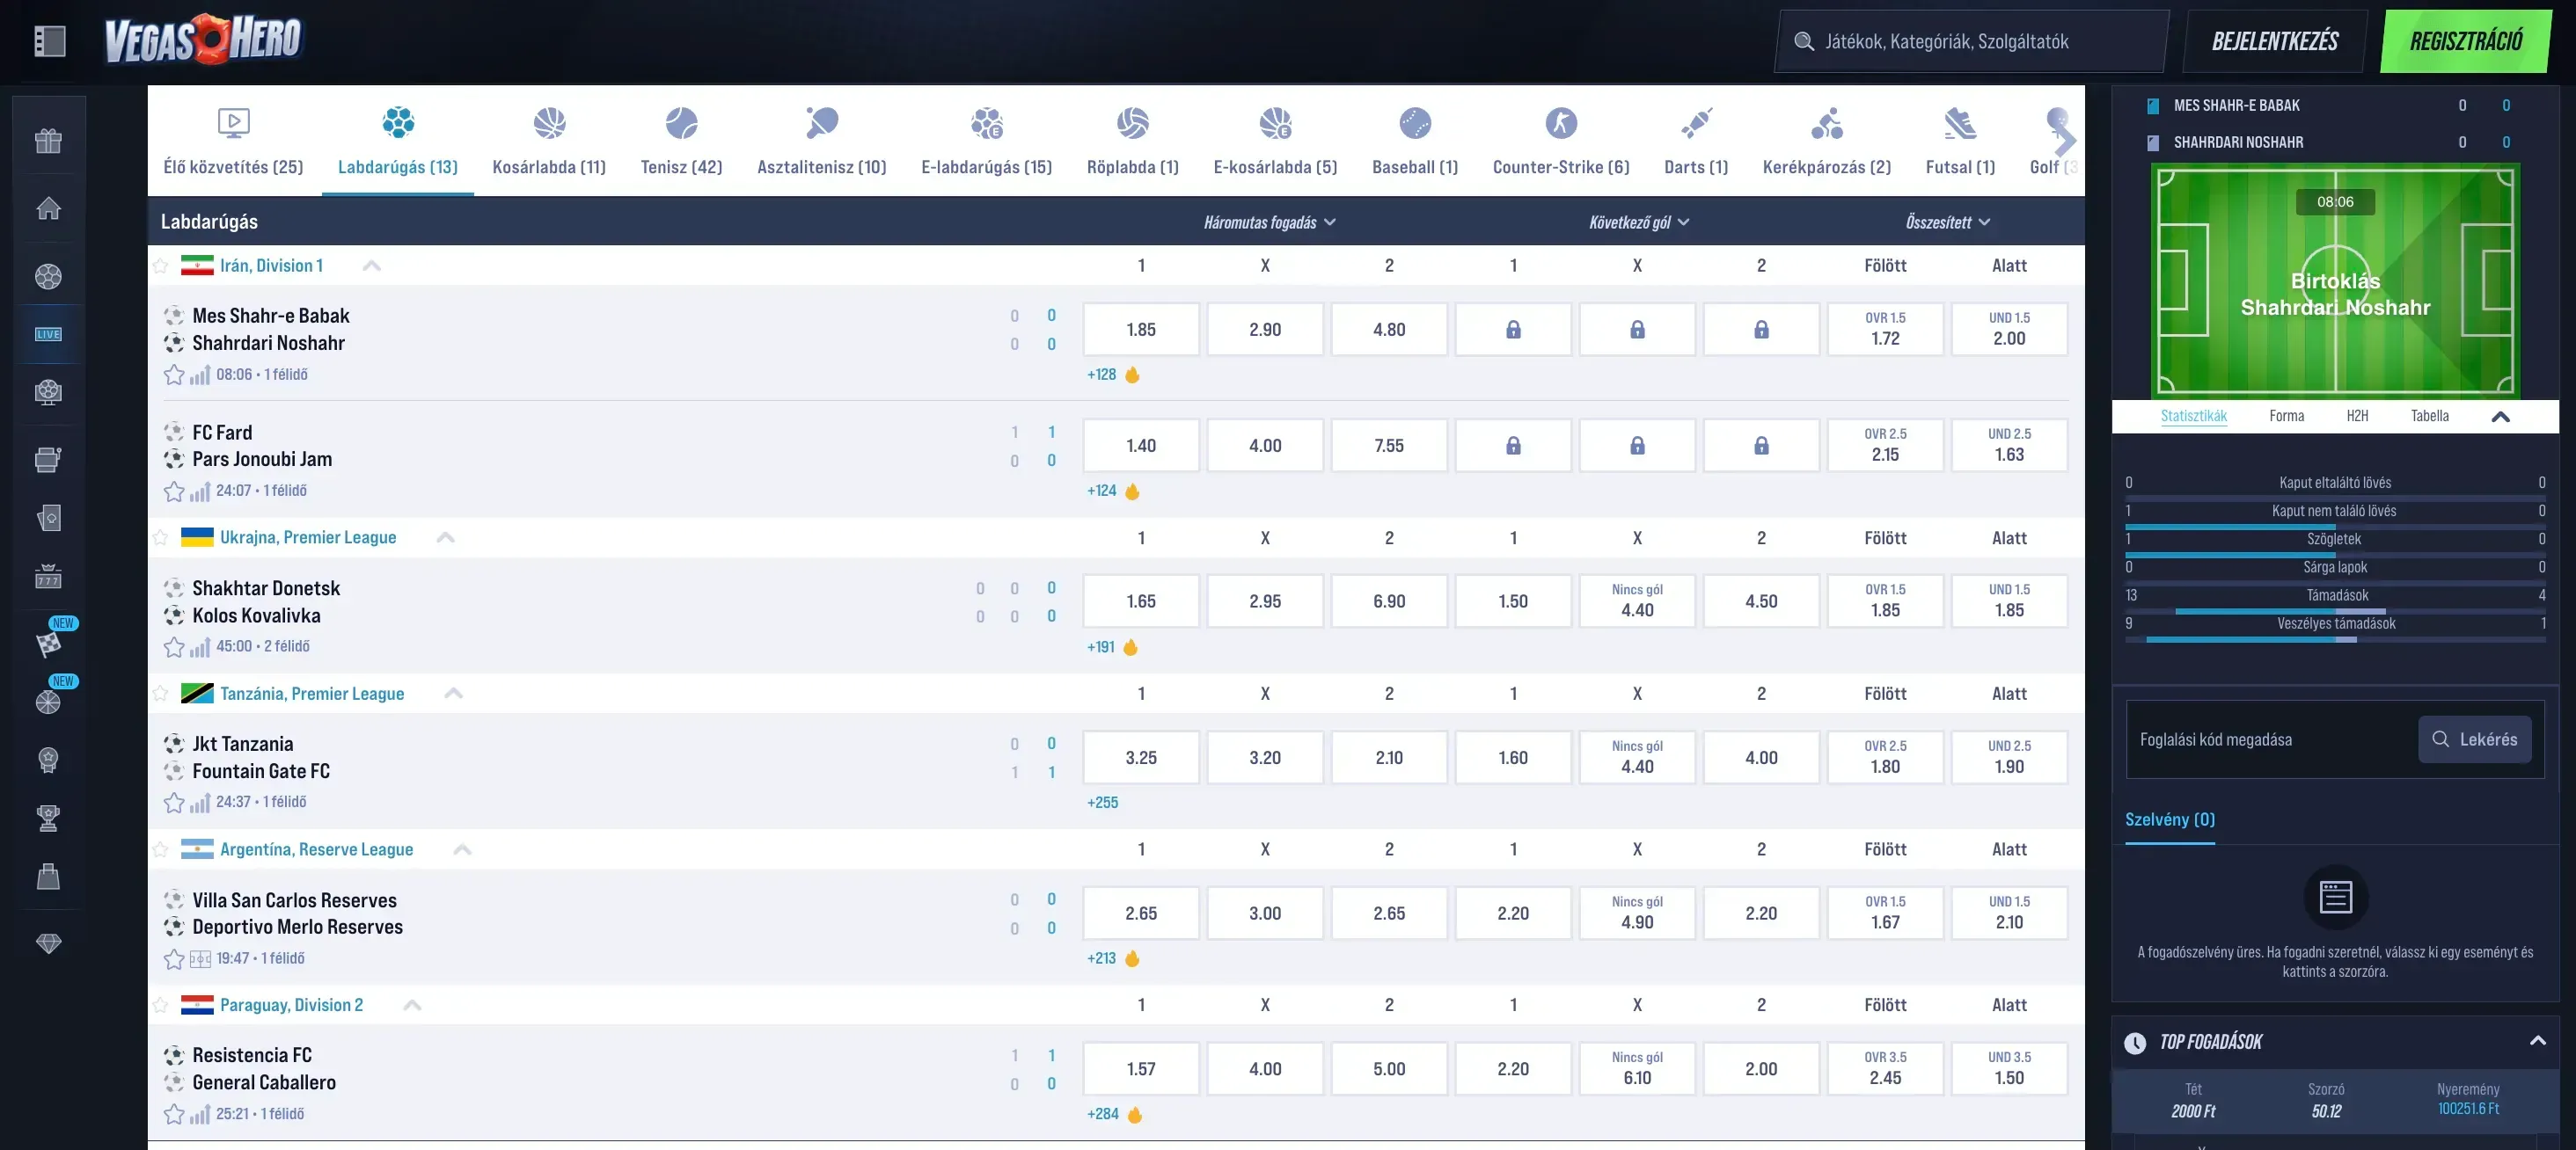The height and width of the screenshot is (1150, 2576).
Task: Favorite the Argentína, Reserve League star
Action: [x=160, y=849]
